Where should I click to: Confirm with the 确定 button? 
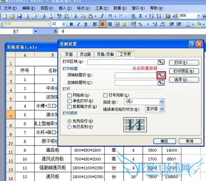164,141
